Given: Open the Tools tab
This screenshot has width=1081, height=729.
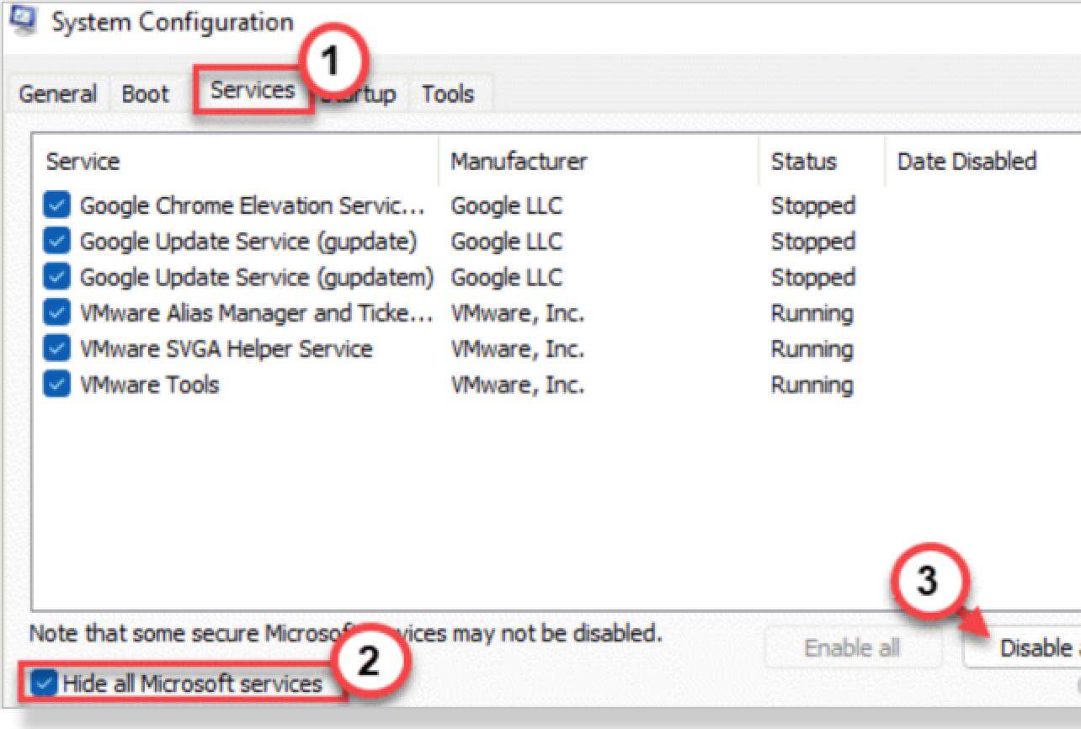Looking at the screenshot, I should click(447, 94).
